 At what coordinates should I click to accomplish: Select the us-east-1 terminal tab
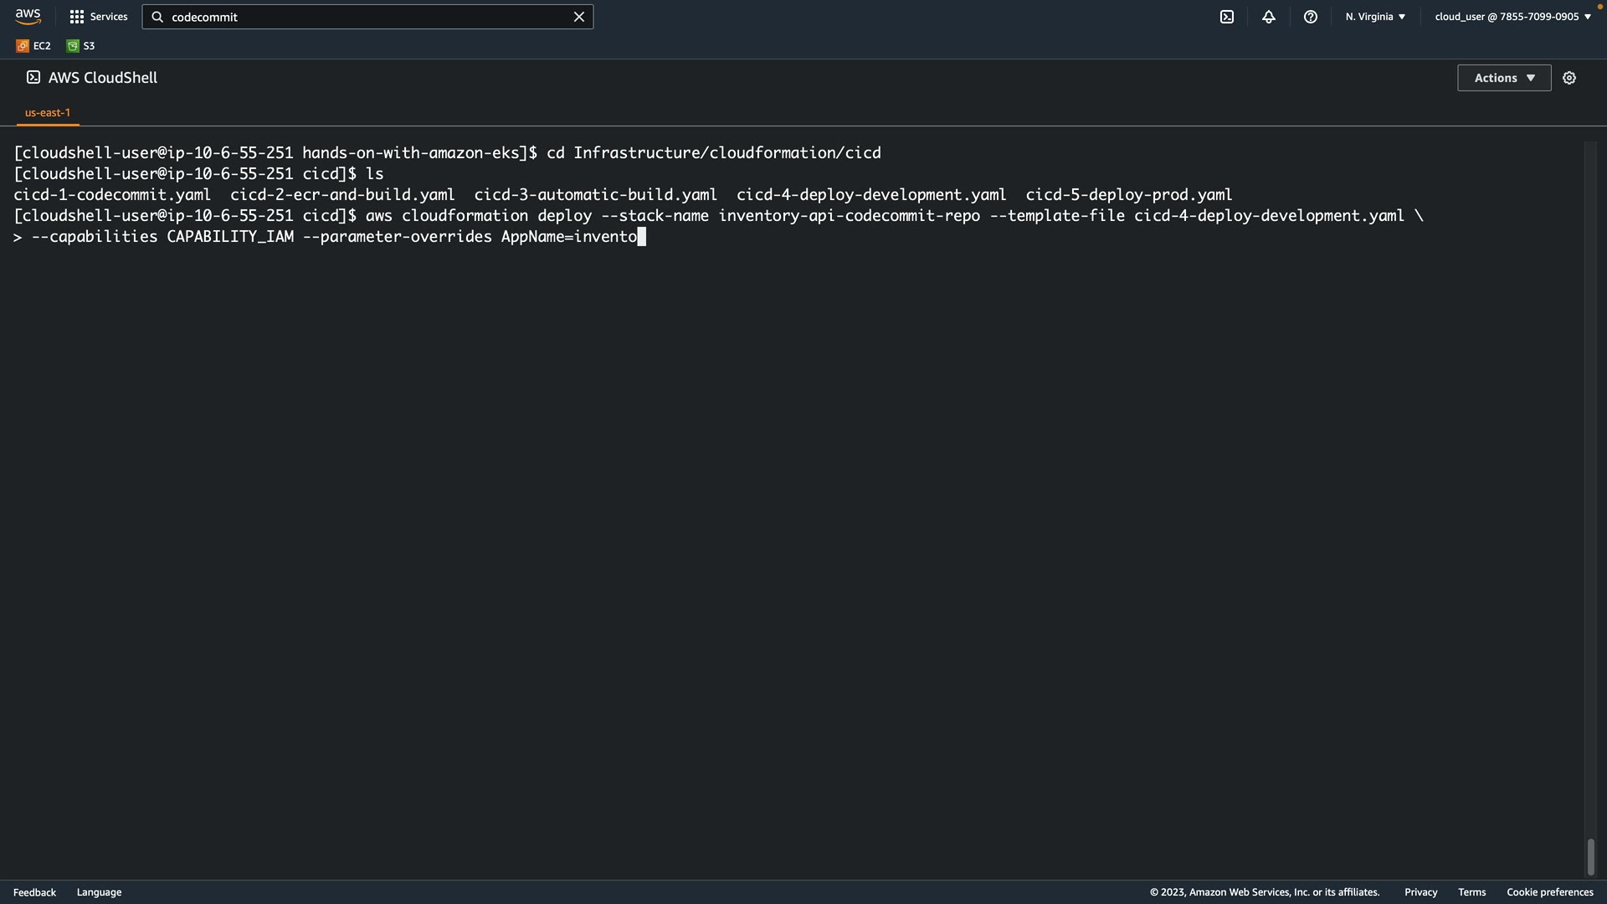tap(48, 112)
